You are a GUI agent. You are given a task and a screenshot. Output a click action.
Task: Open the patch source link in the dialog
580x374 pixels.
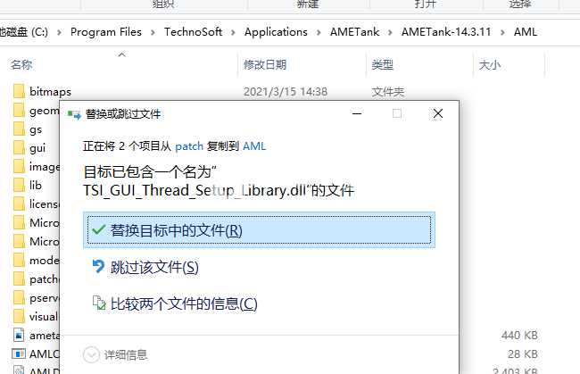coord(188,145)
